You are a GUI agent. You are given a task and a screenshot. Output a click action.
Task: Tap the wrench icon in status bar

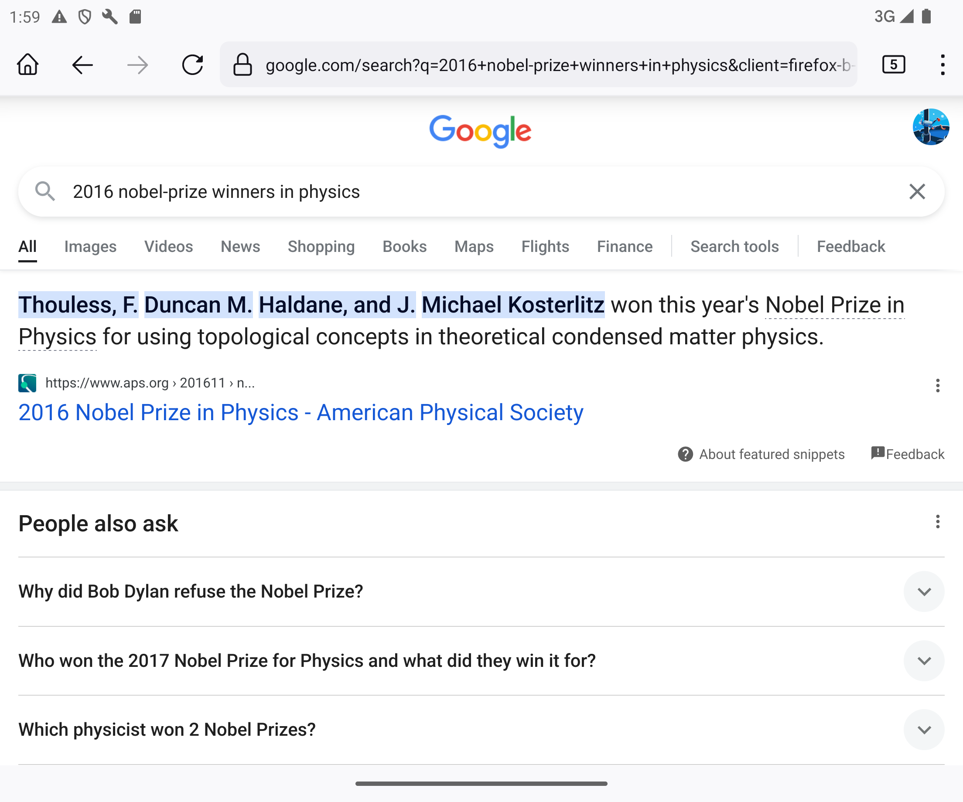109,17
